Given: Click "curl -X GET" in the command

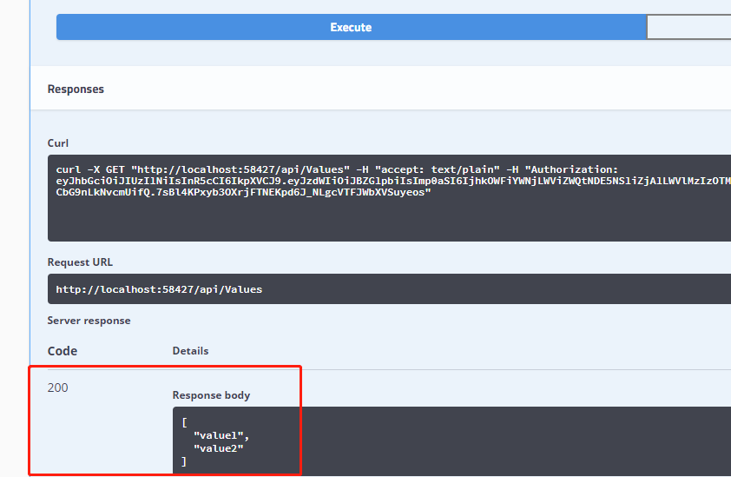Looking at the screenshot, I should point(89,169).
